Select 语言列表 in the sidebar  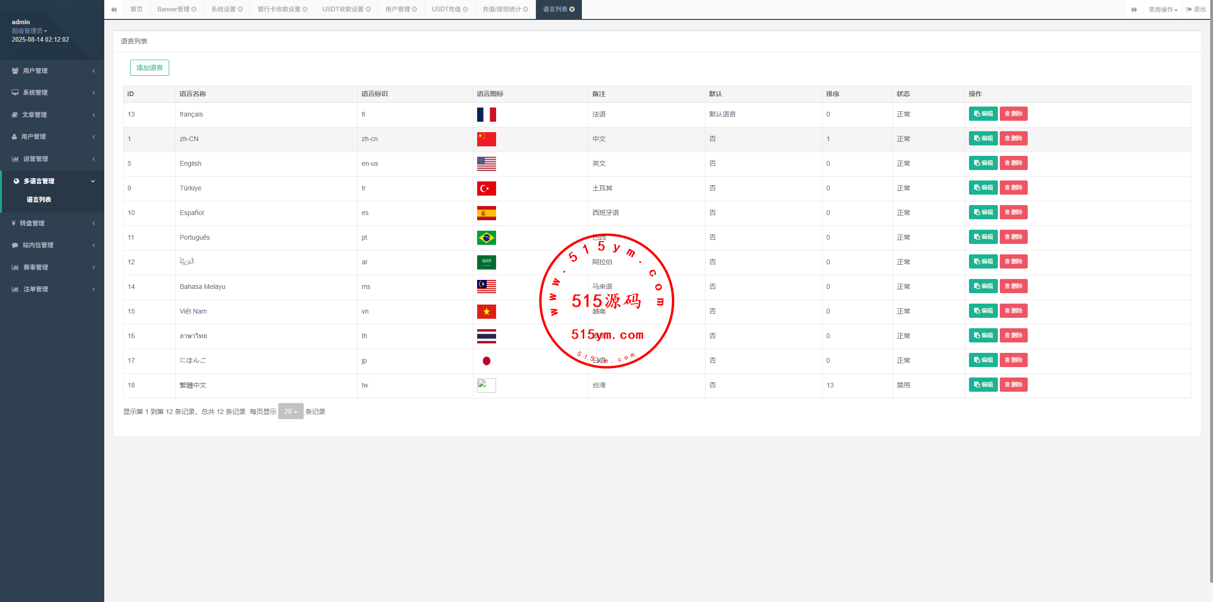pyautogui.click(x=39, y=200)
